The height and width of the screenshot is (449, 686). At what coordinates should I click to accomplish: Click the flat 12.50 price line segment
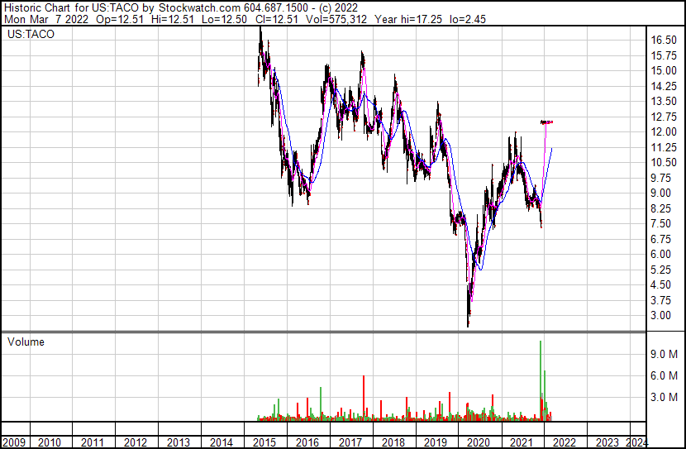547,122
